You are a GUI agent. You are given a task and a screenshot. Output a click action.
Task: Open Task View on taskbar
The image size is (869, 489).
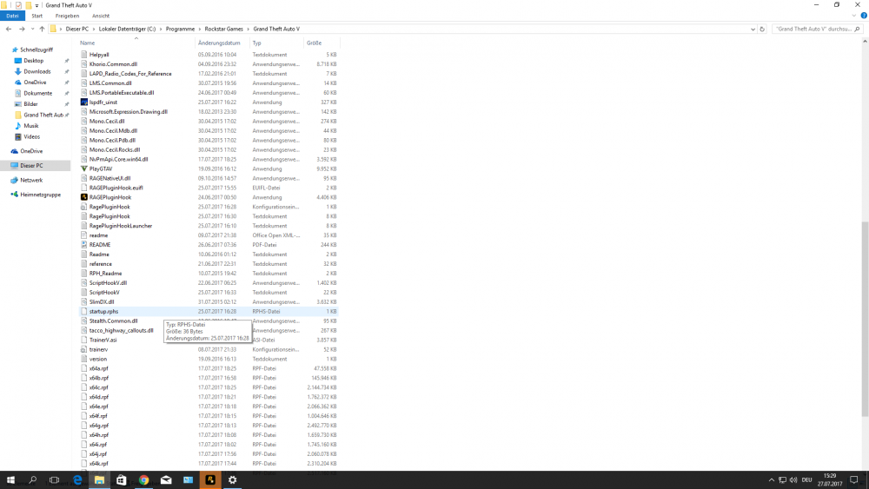[54, 480]
